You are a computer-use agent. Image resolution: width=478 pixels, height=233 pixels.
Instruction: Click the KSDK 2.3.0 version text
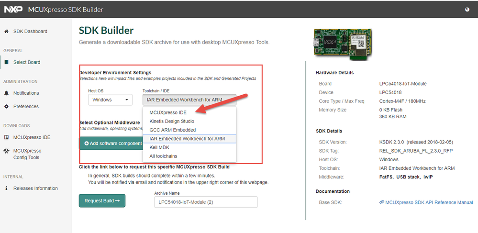coord(416,142)
